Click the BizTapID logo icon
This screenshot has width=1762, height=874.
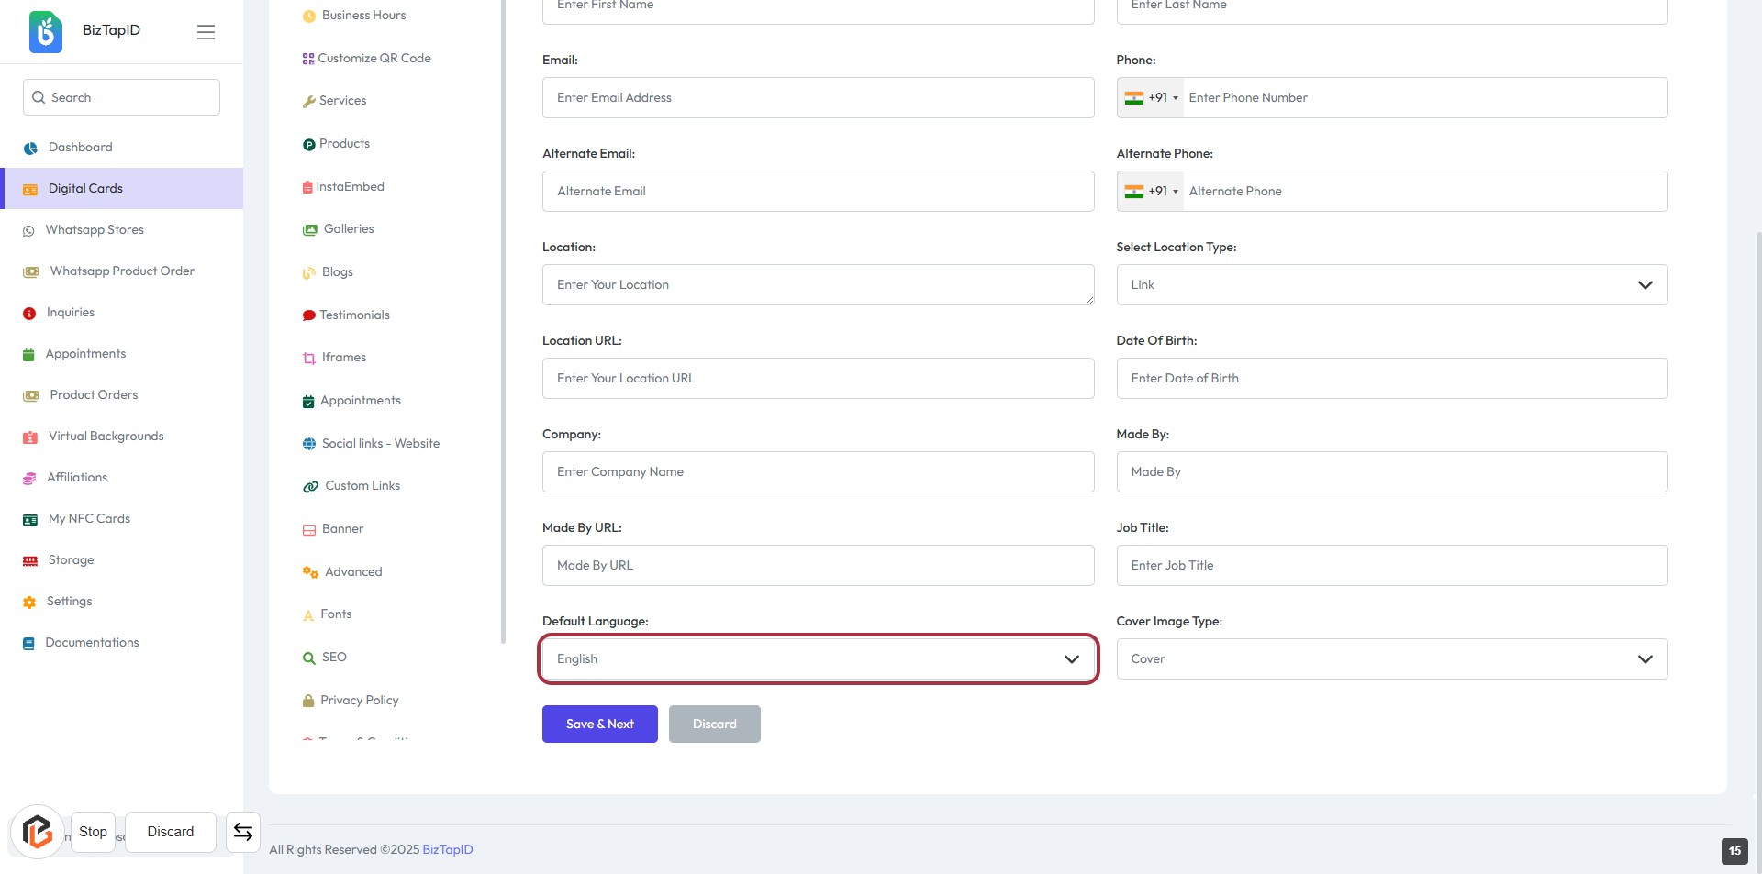coord(45,31)
